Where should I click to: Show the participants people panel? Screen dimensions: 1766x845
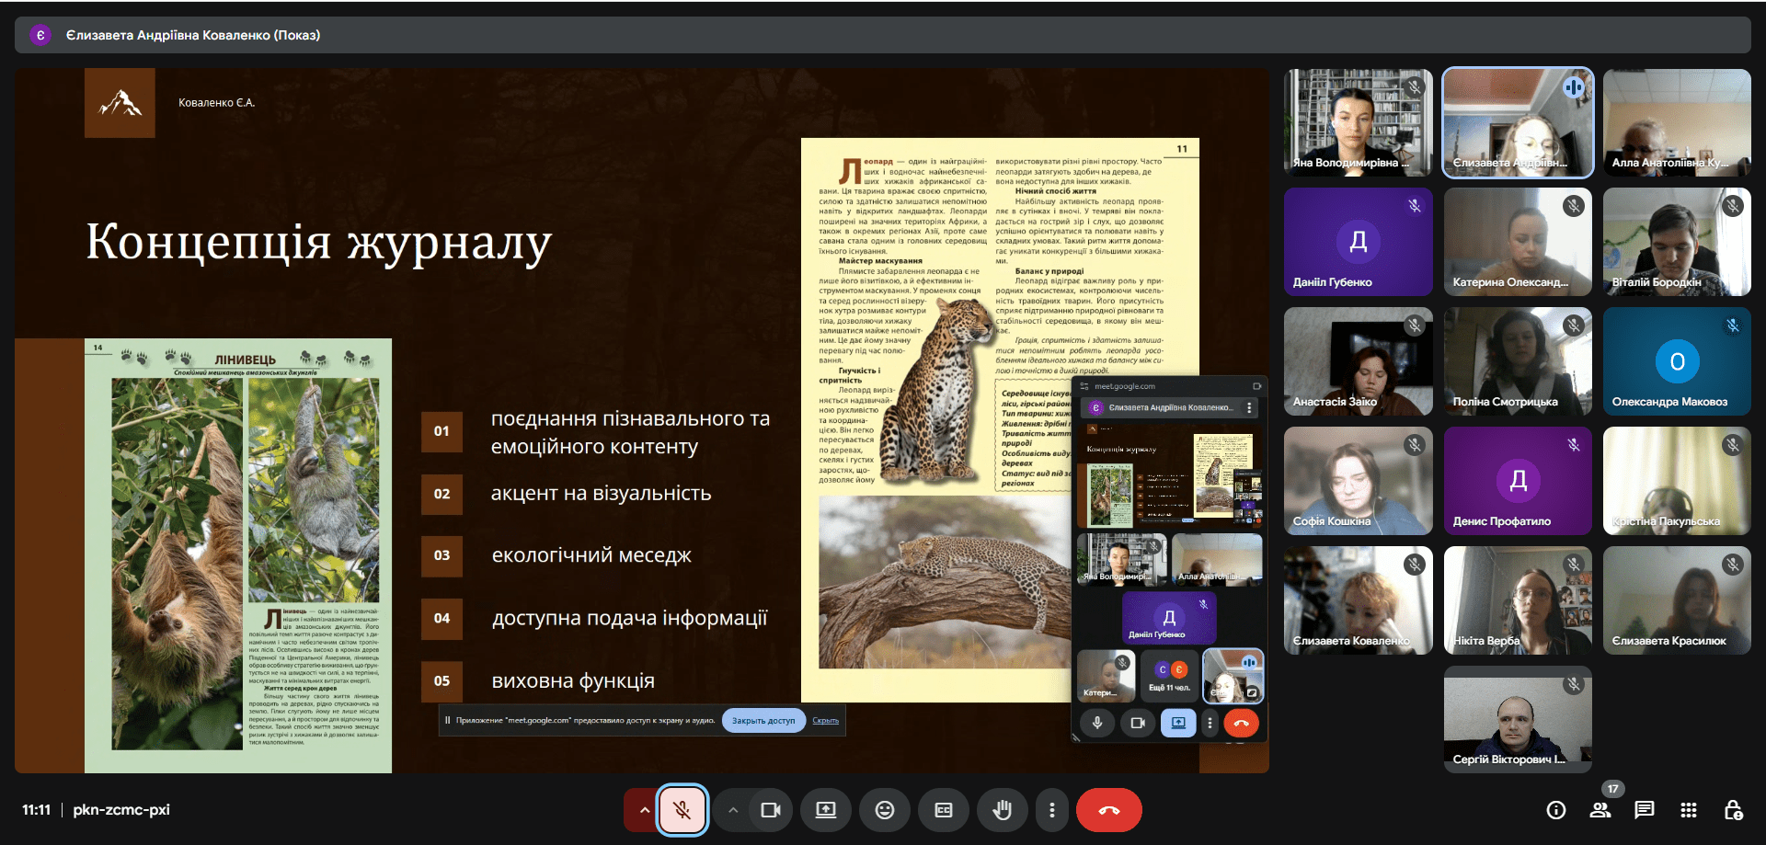click(1600, 810)
